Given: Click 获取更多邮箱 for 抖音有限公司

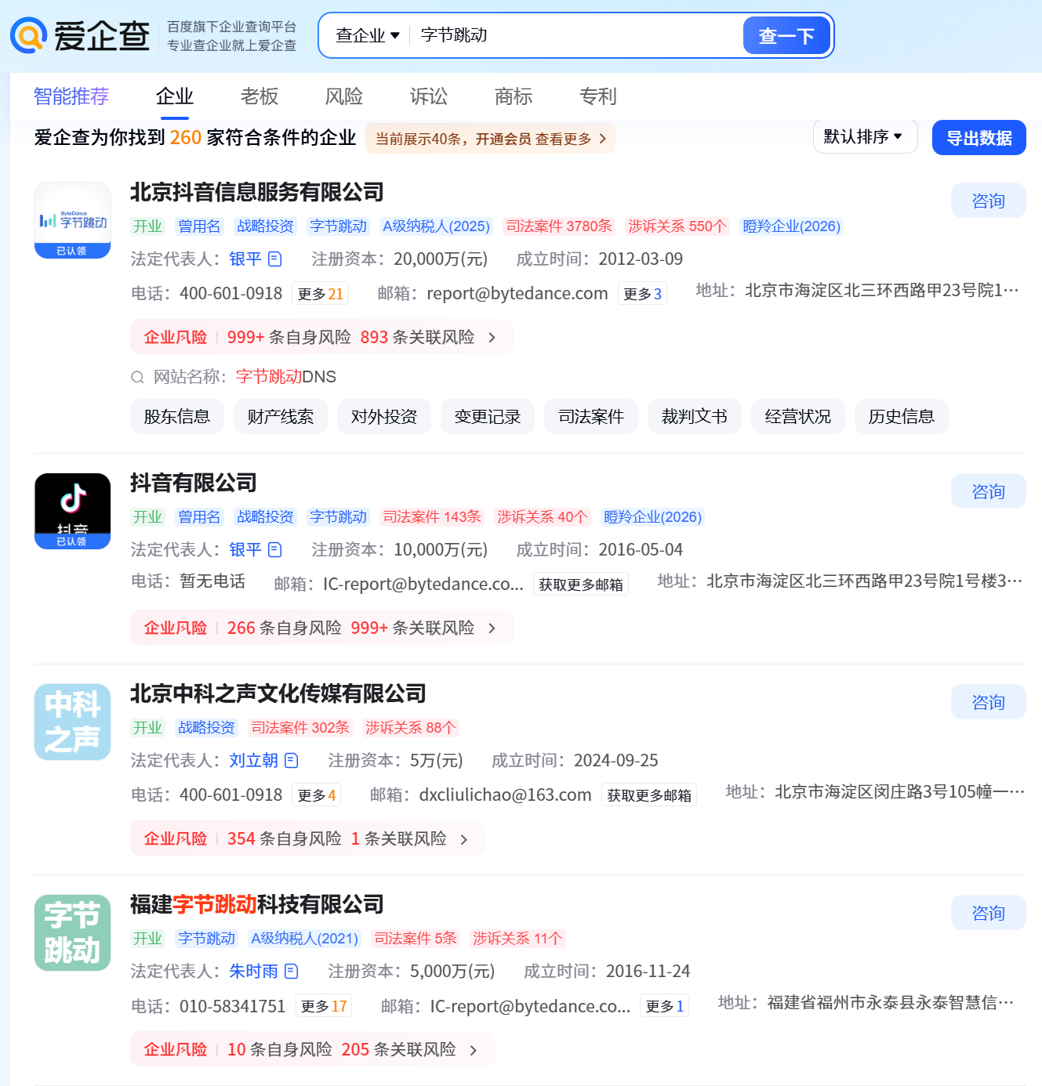Looking at the screenshot, I should coord(581,585).
